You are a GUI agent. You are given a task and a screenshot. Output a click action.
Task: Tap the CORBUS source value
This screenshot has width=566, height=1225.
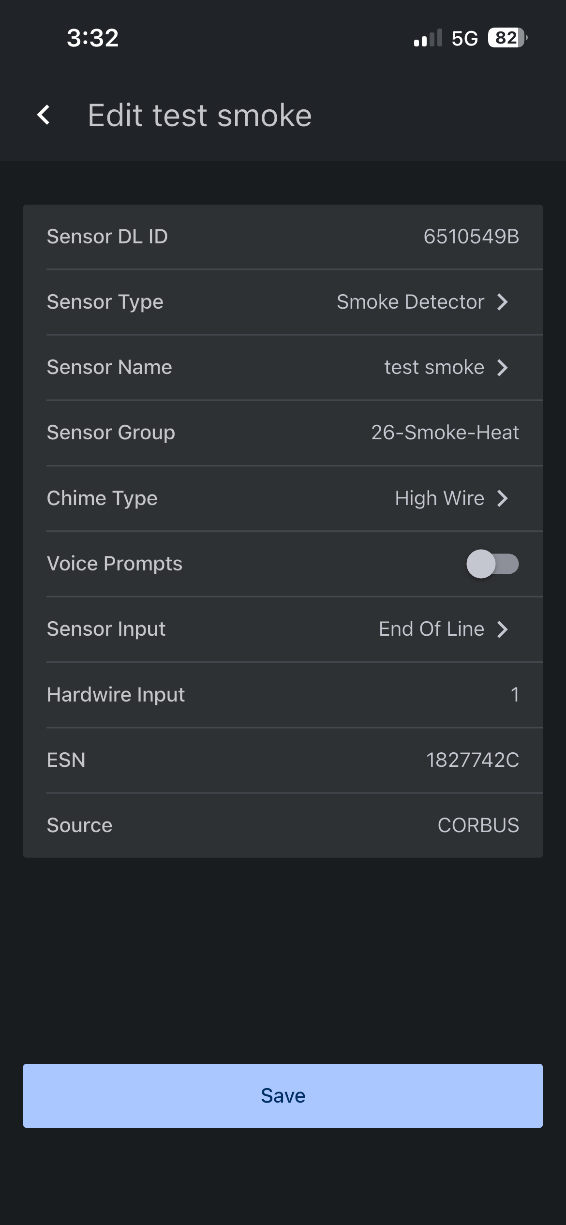(x=478, y=825)
